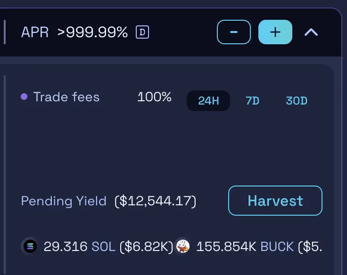Click the 29.316 SOL amount

click(79, 246)
